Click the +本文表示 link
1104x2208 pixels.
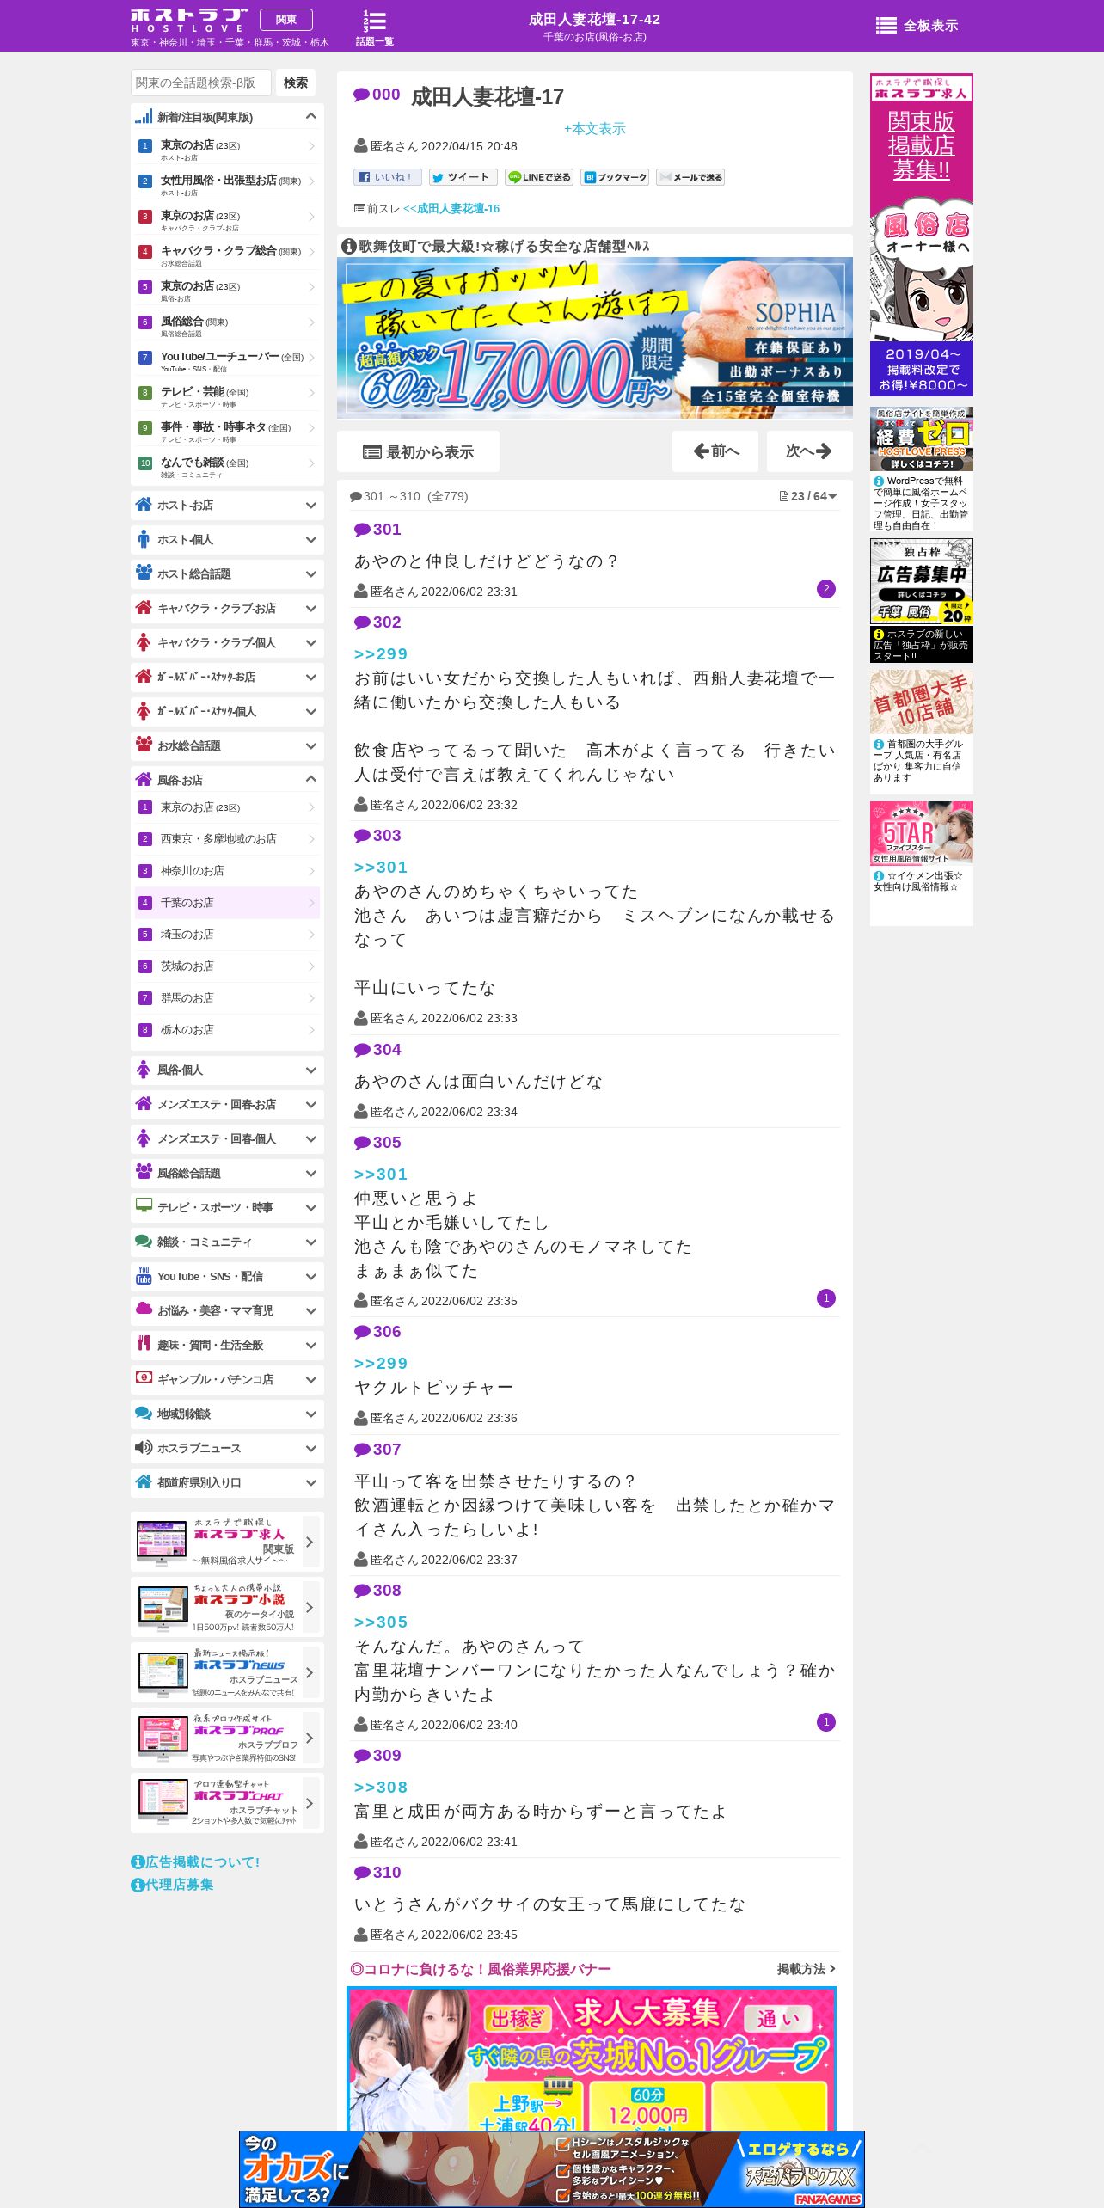click(594, 128)
